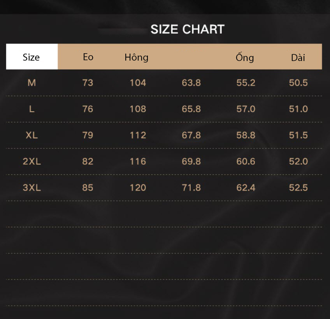
Task: Click the value 67.8 in XL row
Action: pos(191,135)
